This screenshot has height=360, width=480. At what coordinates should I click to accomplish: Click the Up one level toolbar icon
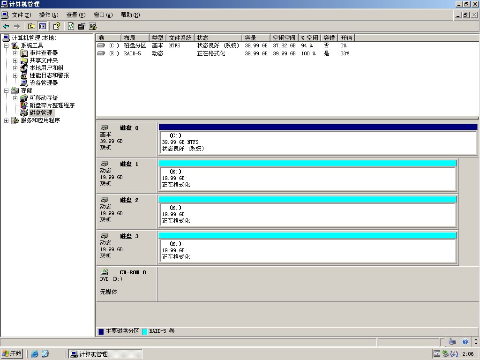pyautogui.click(x=31, y=26)
